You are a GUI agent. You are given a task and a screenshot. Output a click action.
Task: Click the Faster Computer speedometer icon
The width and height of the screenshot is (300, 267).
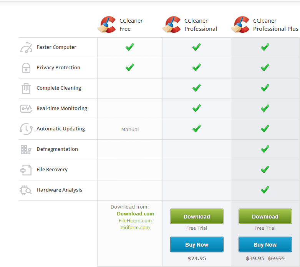click(26, 48)
